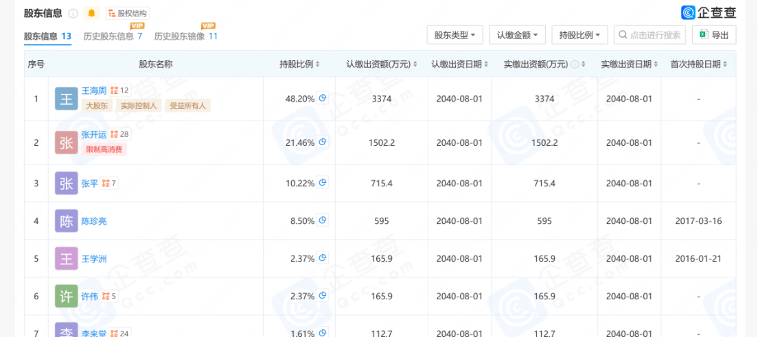The width and height of the screenshot is (758, 337).
Task: Click the 3374 认缴出资额 cell
Action: [x=382, y=99]
